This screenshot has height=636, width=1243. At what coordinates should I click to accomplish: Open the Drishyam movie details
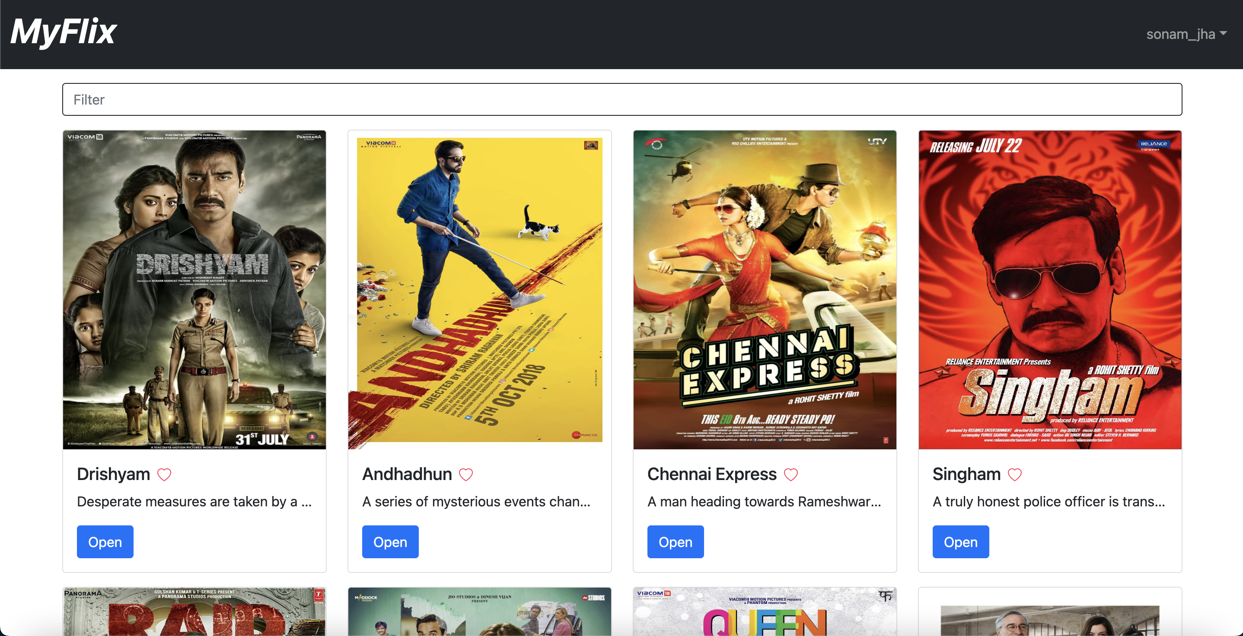[x=105, y=542]
